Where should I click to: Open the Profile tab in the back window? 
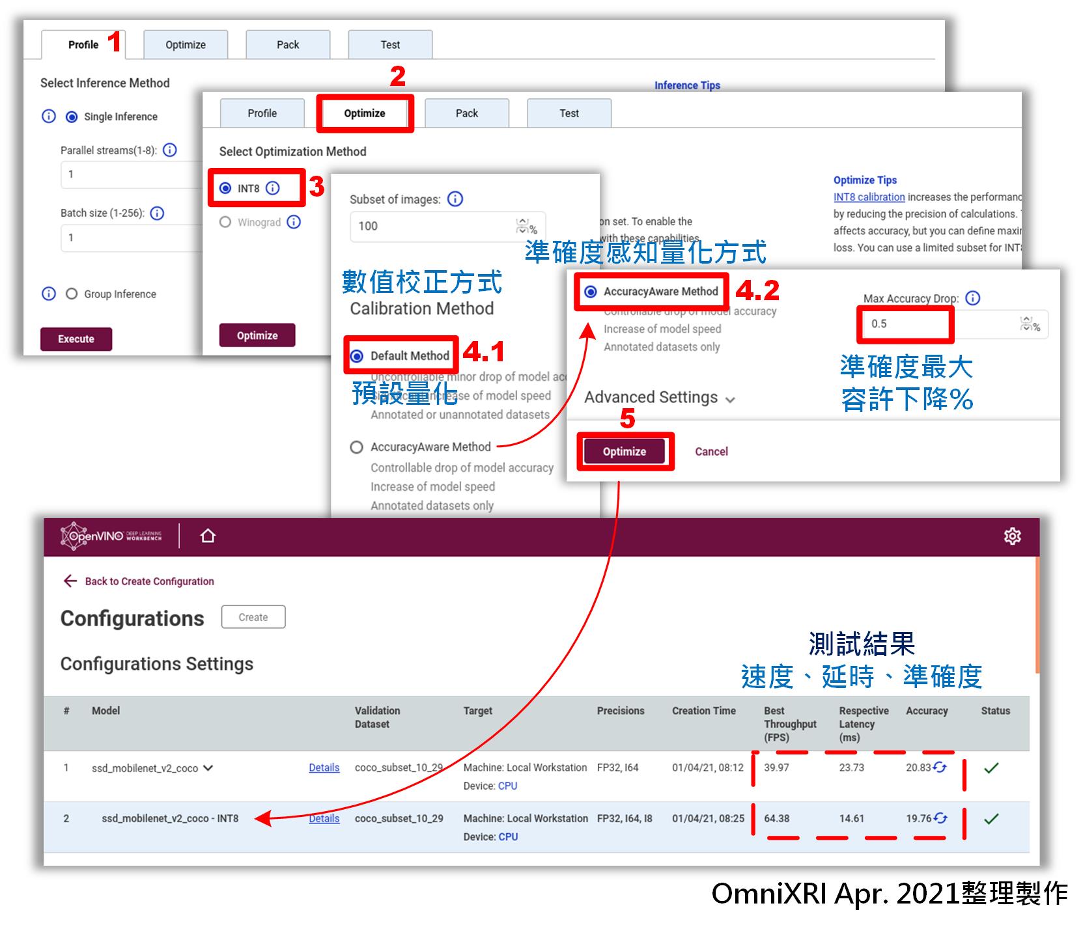pyautogui.click(x=83, y=44)
